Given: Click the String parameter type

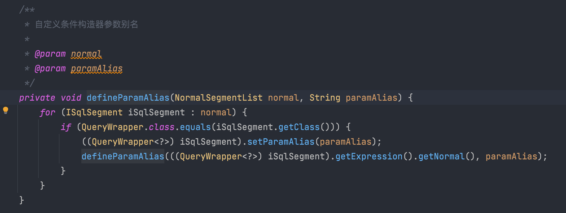Looking at the screenshot, I should (325, 98).
